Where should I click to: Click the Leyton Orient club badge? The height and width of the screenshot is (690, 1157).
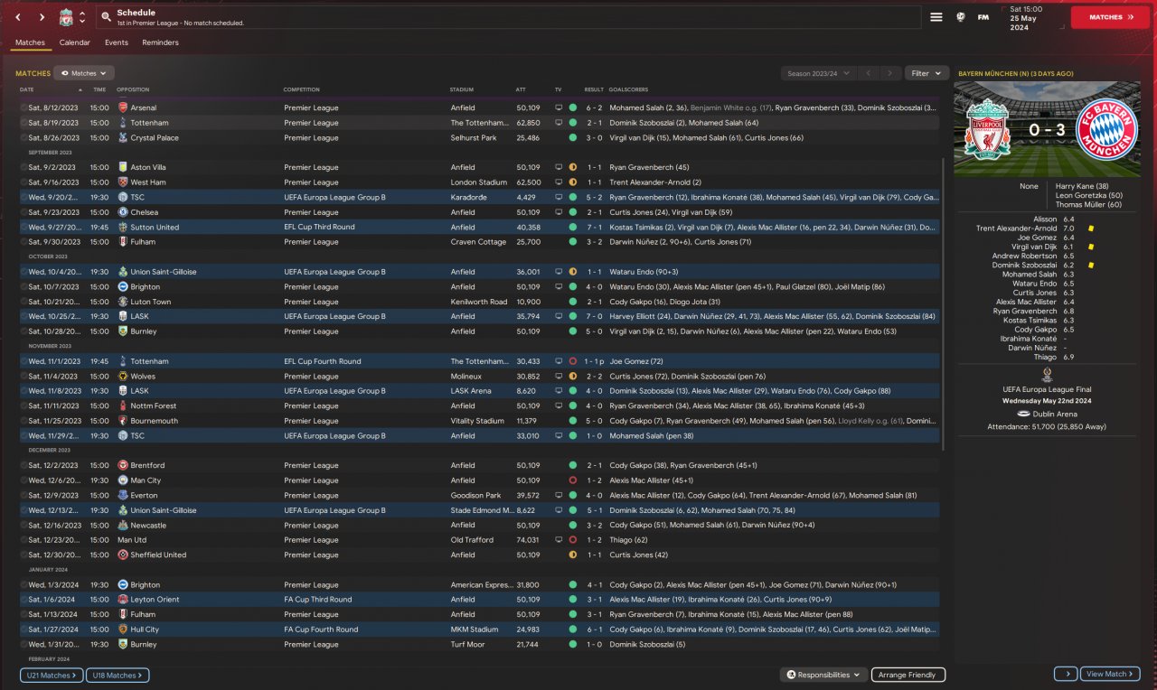[x=123, y=600]
